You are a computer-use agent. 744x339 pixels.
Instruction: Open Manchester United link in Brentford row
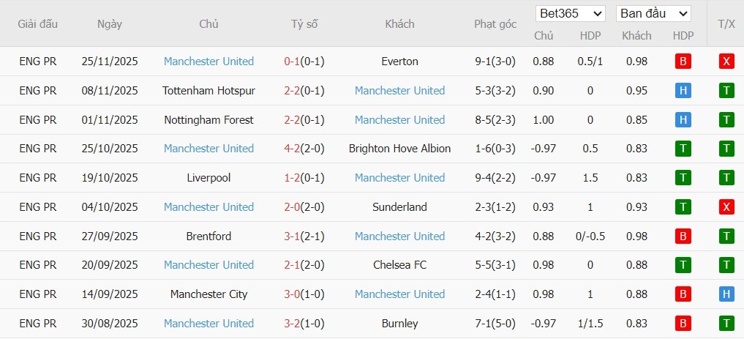point(399,236)
